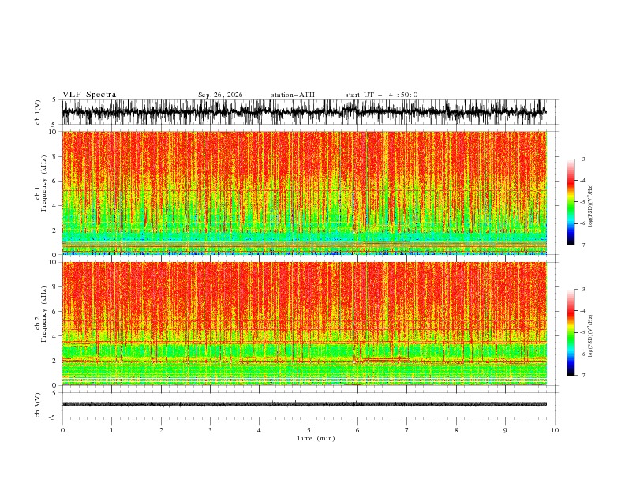Click the ch.3 flat waveform trace
The width and height of the screenshot is (625, 483).
point(305,404)
